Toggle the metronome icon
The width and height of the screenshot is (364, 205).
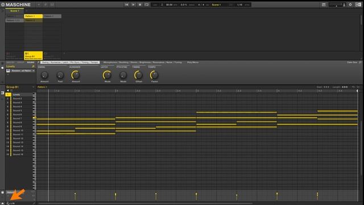point(162,5)
